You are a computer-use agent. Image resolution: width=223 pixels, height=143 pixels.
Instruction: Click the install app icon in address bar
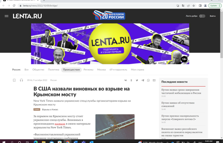click(178, 6)
